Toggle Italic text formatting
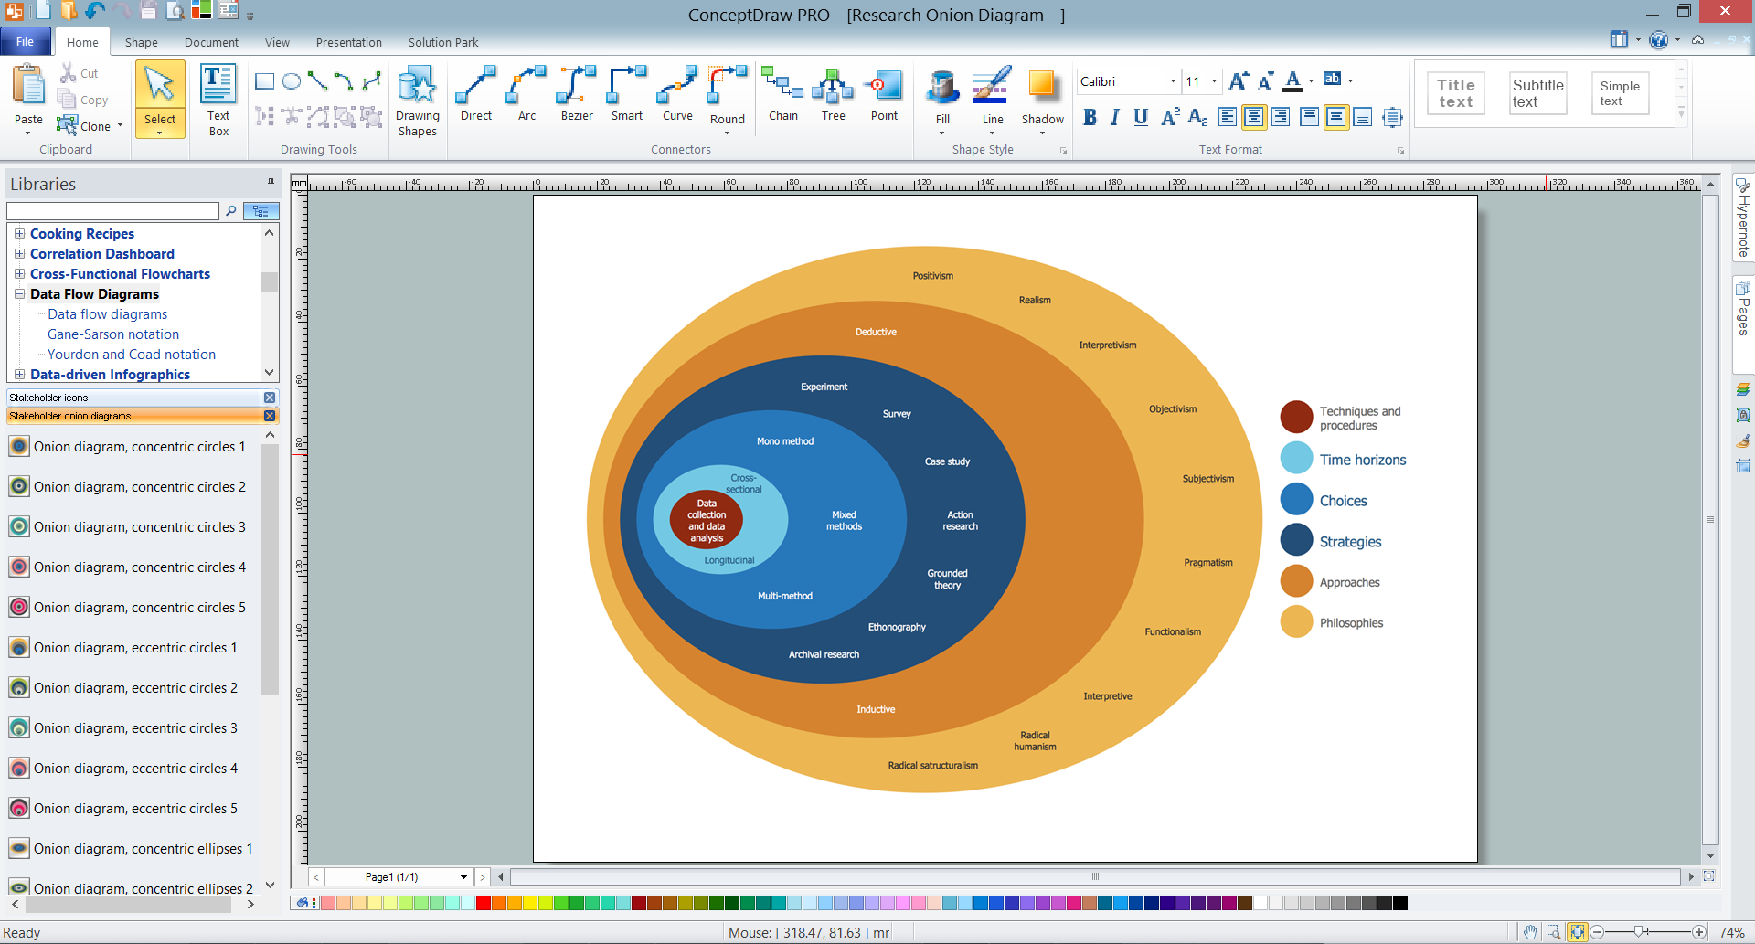Screen dimensions: 1755x944 point(1115,117)
